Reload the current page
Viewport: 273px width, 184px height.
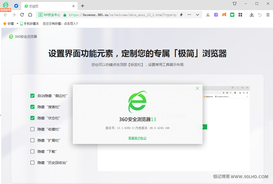point(22,15)
